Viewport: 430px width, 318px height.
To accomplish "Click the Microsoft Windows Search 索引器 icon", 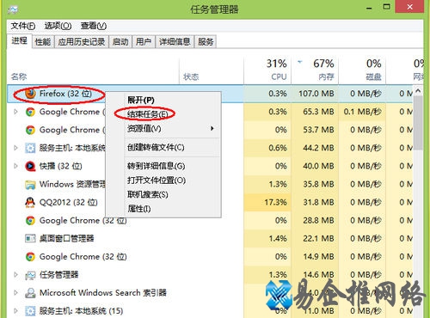I will [x=30, y=293].
